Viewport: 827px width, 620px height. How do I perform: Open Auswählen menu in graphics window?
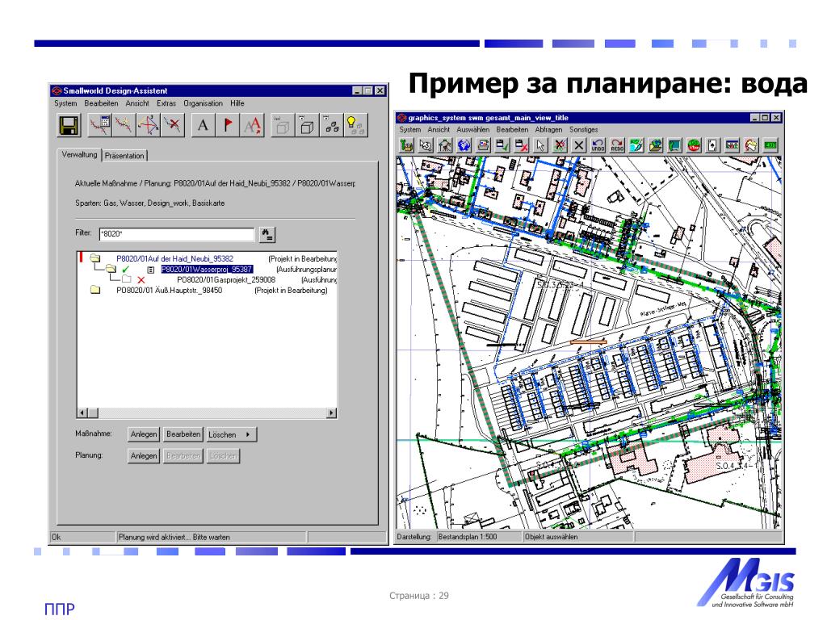(473, 129)
